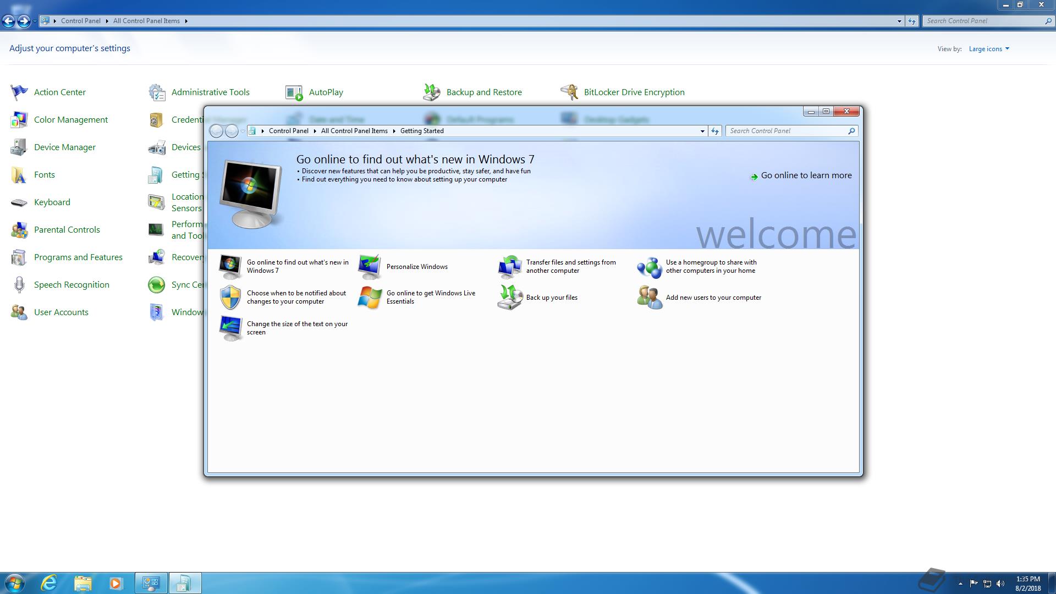The image size is (1056, 594).
Task: Click Action Center flag tray icon
Action: tap(974, 584)
